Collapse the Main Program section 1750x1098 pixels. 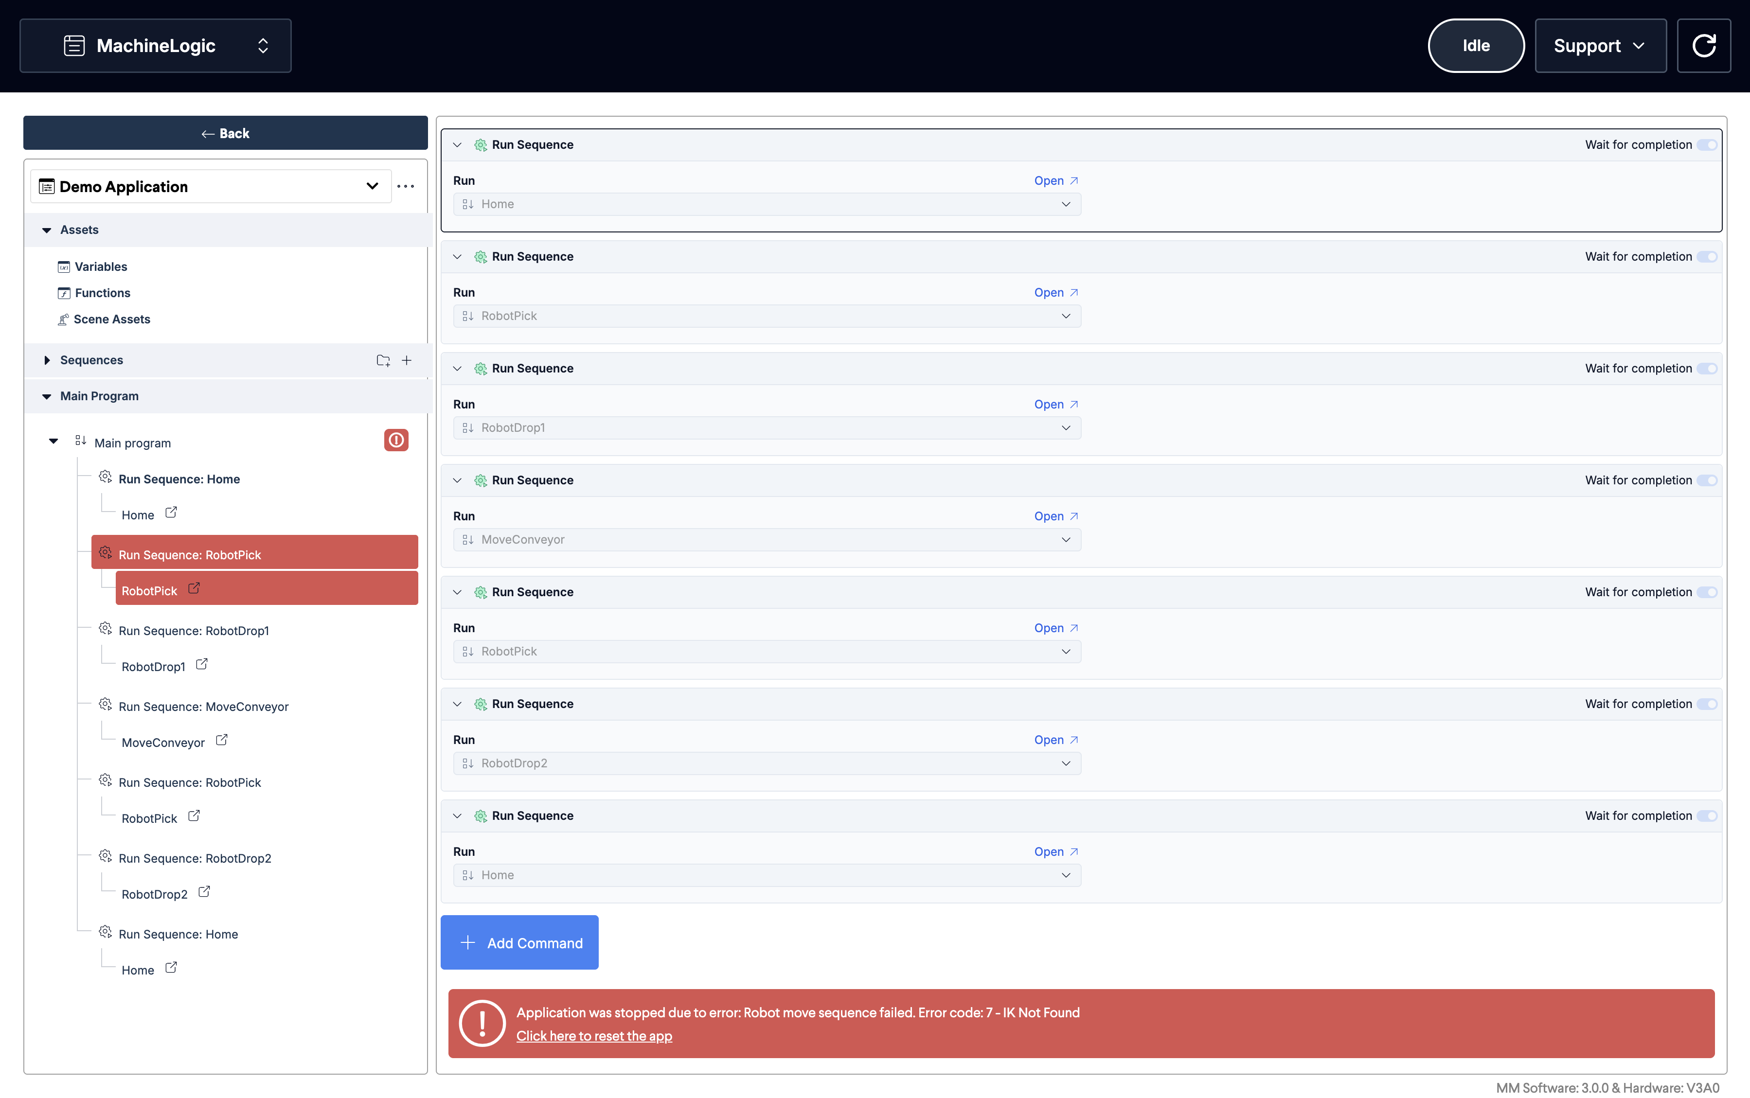click(x=47, y=396)
